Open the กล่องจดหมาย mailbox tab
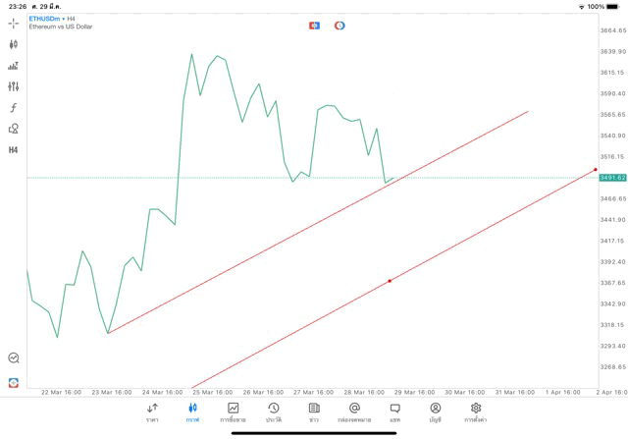The image size is (628, 439). coord(354,412)
